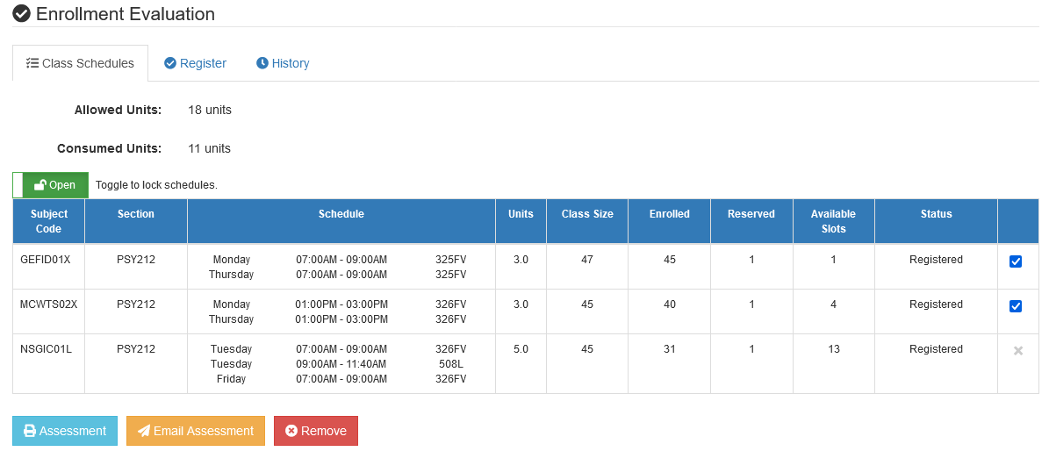This screenshot has width=1049, height=451.
Task: Toggle the Open switch to lock schedules
Action: [x=50, y=184]
